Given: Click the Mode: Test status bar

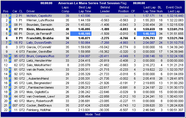Looking at the screenshot, I should tap(93, 114).
